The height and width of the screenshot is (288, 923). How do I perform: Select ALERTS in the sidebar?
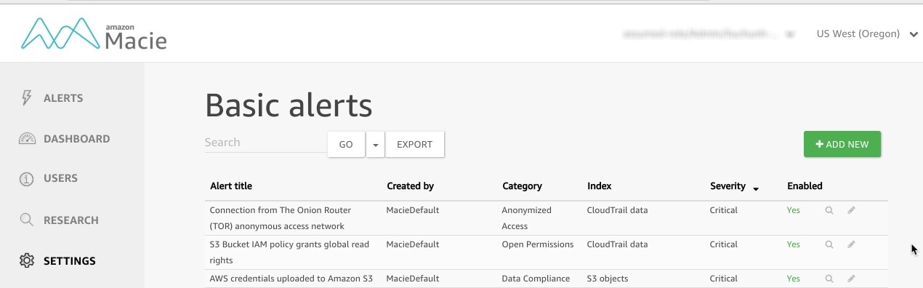[63, 98]
